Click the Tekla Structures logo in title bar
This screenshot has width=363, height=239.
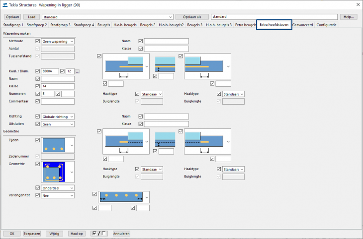coord(5,5)
